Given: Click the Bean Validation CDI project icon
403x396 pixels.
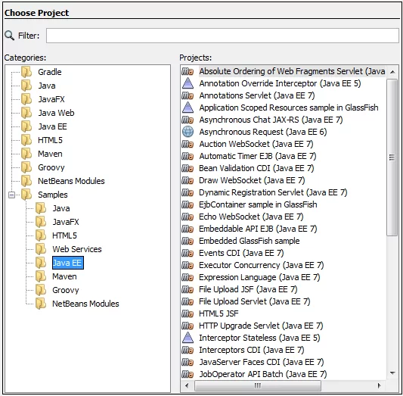Looking at the screenshot, I should pyautogui.click(x=188, y=168).
